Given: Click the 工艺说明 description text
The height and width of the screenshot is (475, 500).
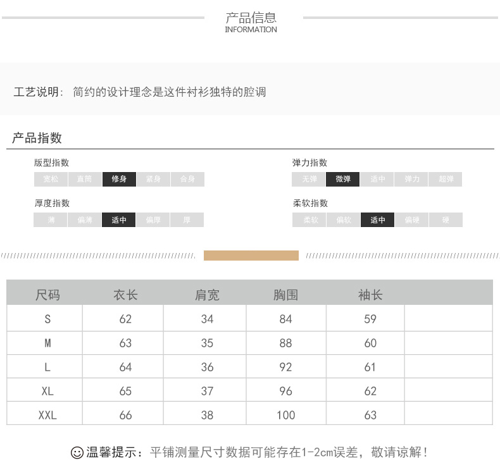Looking at the screenshot, I should click(x=140, y=92).
